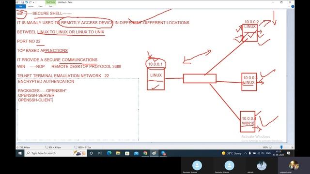
Task: Open the notification center icon
Action: [289, 153]
